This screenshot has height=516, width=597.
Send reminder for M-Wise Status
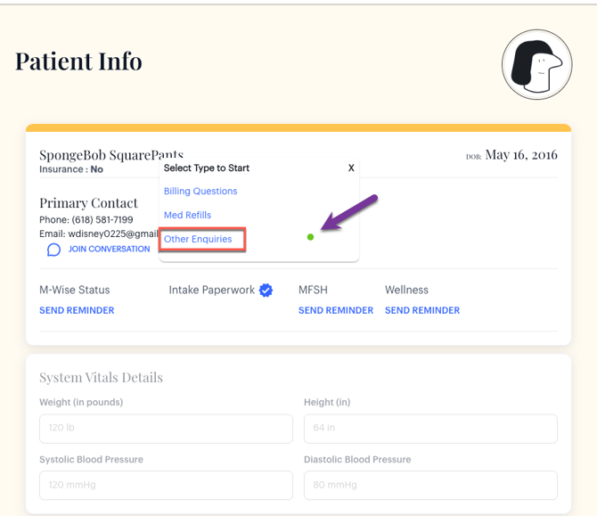[x=77, y=310]
